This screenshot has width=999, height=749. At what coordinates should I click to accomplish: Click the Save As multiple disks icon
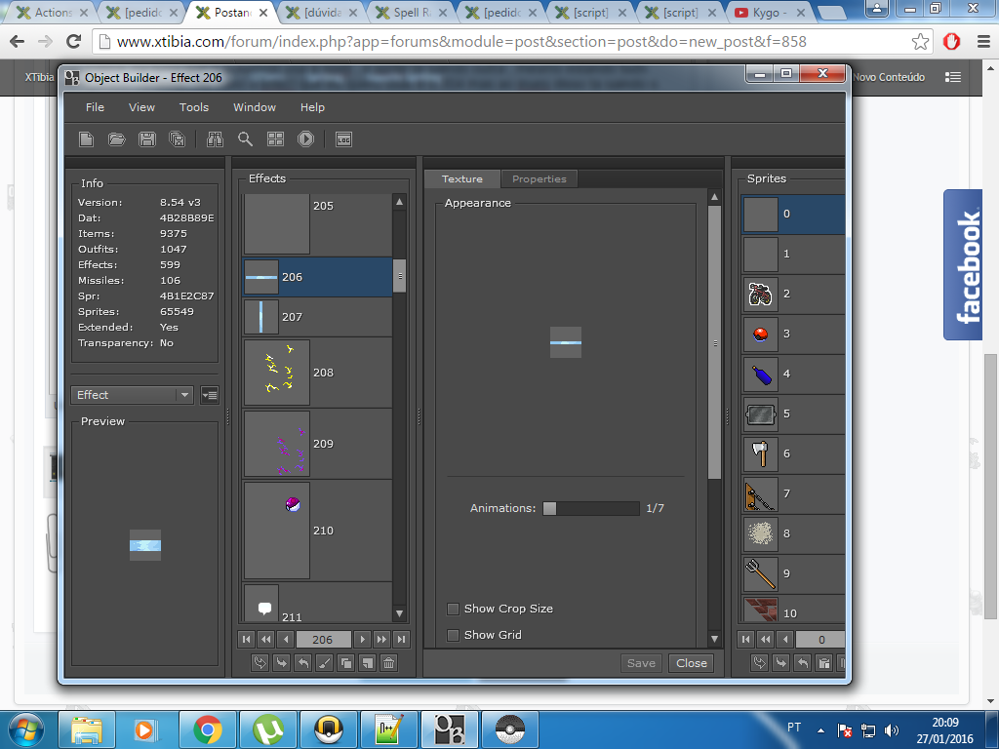[x=178, y=138]
